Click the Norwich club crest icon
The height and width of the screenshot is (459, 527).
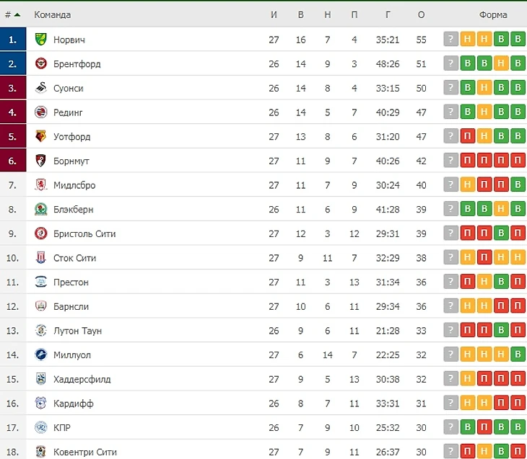(x=41, y=40)
